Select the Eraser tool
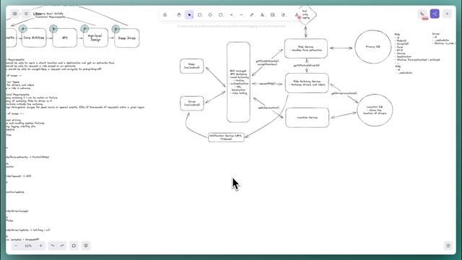The height and width of the screenshot is (260, 462). (x=283, y=14)
